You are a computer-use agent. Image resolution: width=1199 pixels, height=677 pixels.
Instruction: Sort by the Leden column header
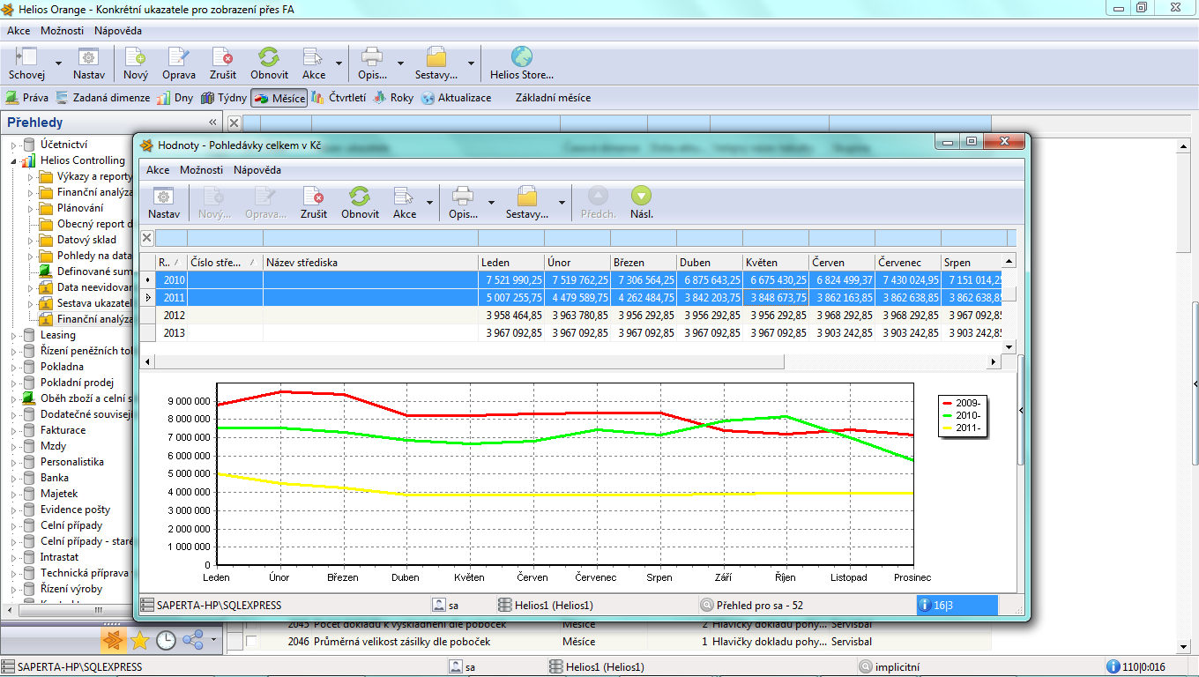(x=510, y=262)
